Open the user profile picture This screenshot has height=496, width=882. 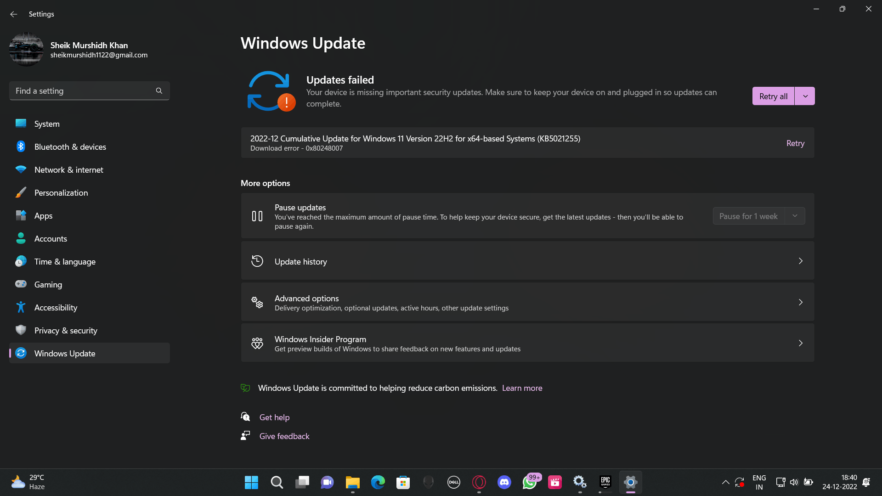pyautogui.click(x=26, y=49)
